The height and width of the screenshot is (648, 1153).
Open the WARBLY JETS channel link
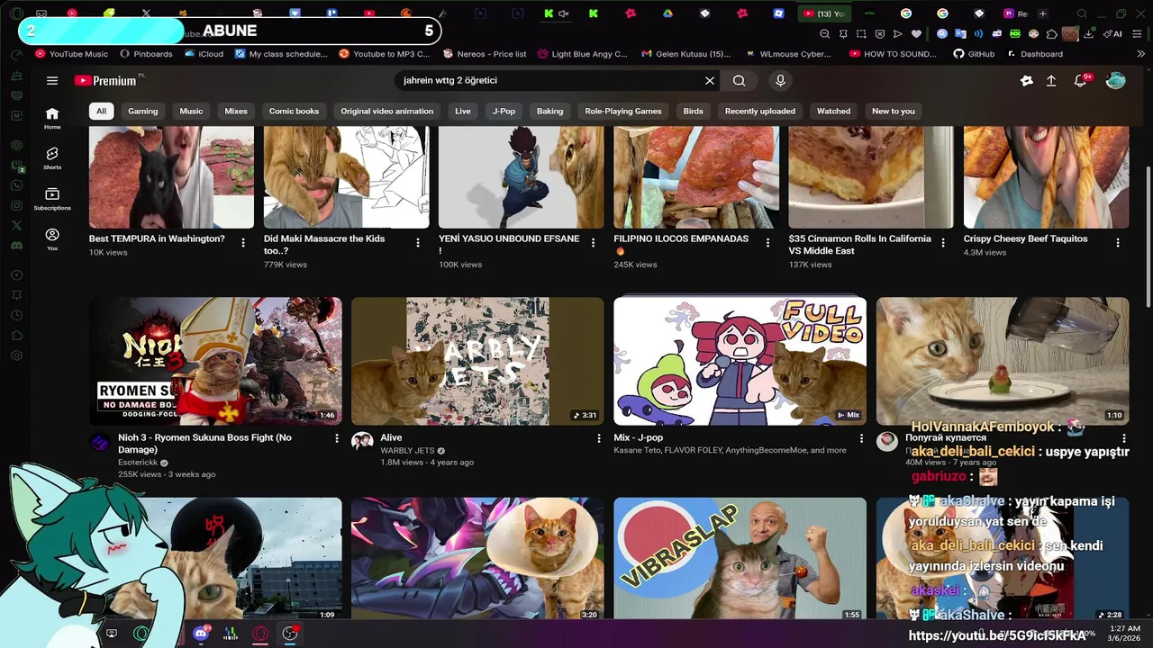[x=407, y=451]
